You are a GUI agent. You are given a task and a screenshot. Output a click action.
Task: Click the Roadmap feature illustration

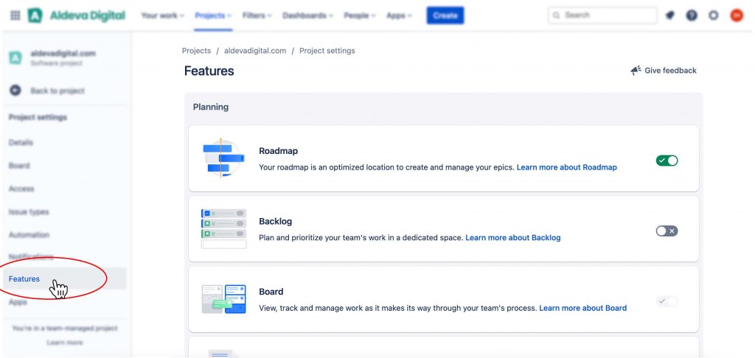(223, 158)
